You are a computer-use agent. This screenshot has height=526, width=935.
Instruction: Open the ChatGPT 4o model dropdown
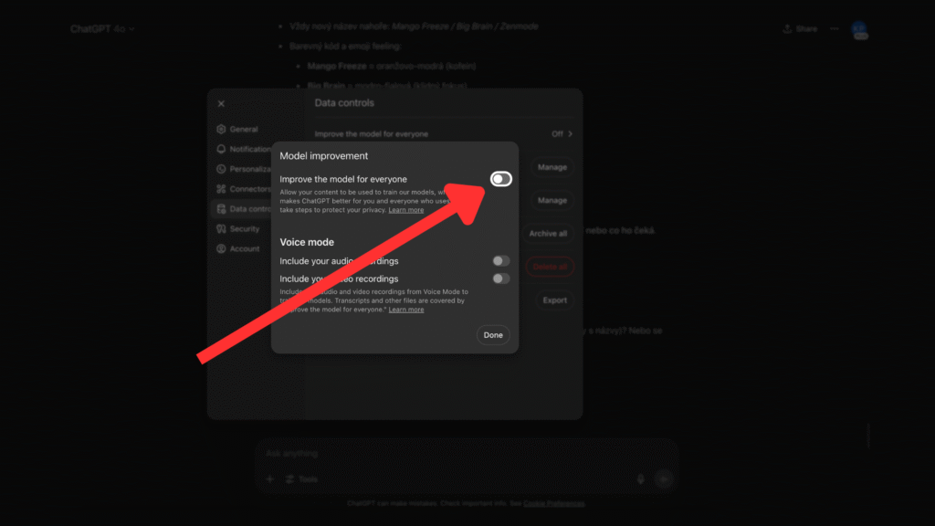tap(102, 28)
